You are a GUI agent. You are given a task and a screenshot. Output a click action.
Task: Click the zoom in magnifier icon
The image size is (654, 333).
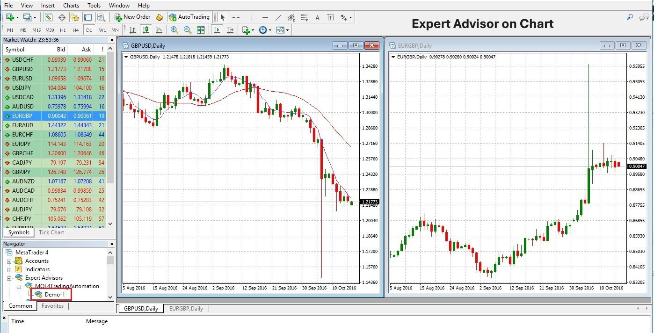tap(174, 30)
